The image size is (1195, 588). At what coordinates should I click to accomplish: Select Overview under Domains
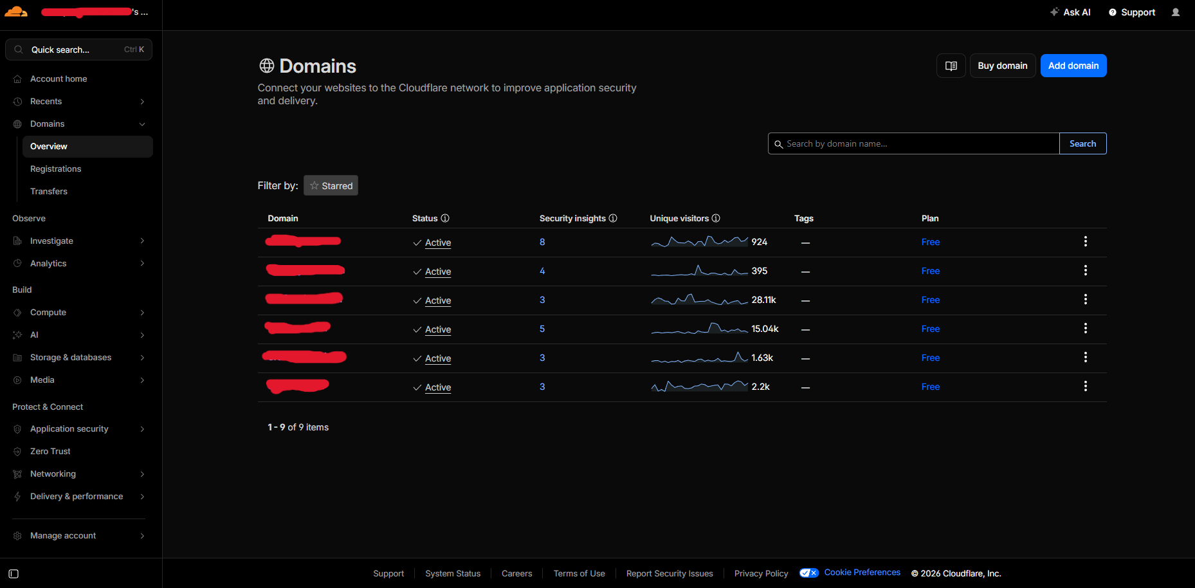pyautogui.click(x=87, y=147)
